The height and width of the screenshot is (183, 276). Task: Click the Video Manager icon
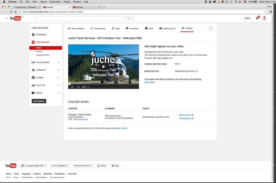point(33,42)
